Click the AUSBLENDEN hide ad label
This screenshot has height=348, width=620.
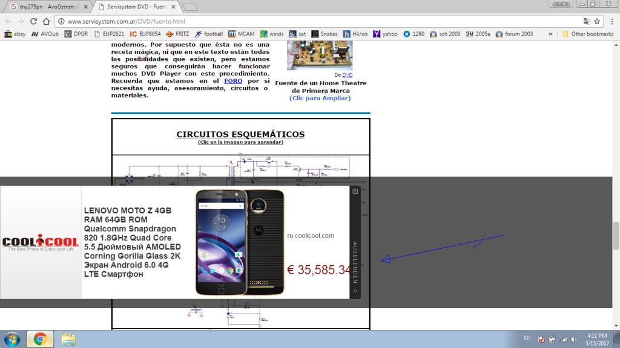pyautogui.click(x=355, y=262)
